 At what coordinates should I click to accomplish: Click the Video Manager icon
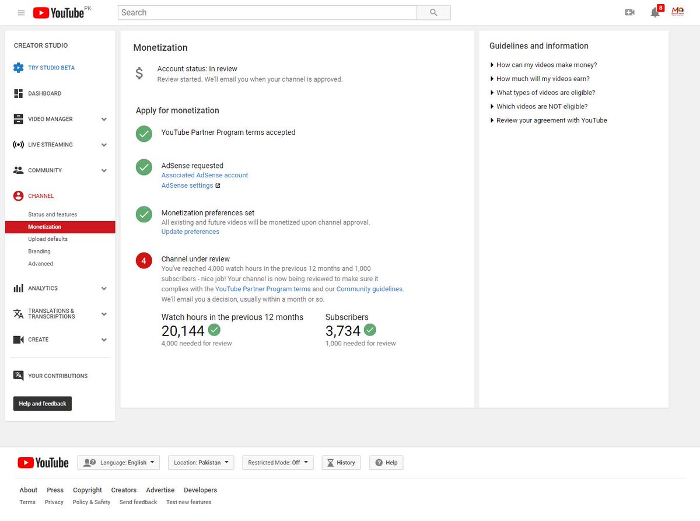point(18,119)
